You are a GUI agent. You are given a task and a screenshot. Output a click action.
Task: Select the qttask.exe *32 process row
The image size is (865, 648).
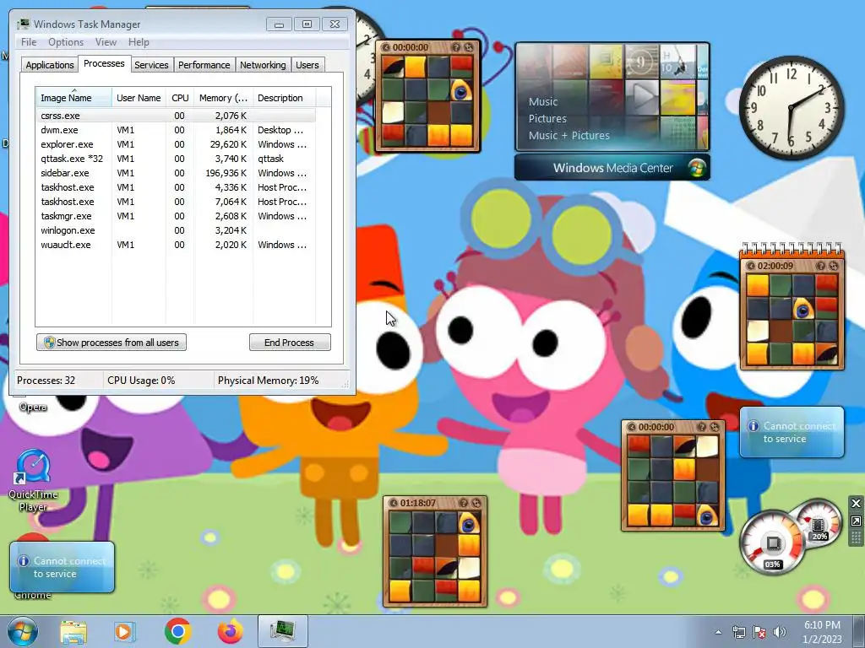coord(176,159)
